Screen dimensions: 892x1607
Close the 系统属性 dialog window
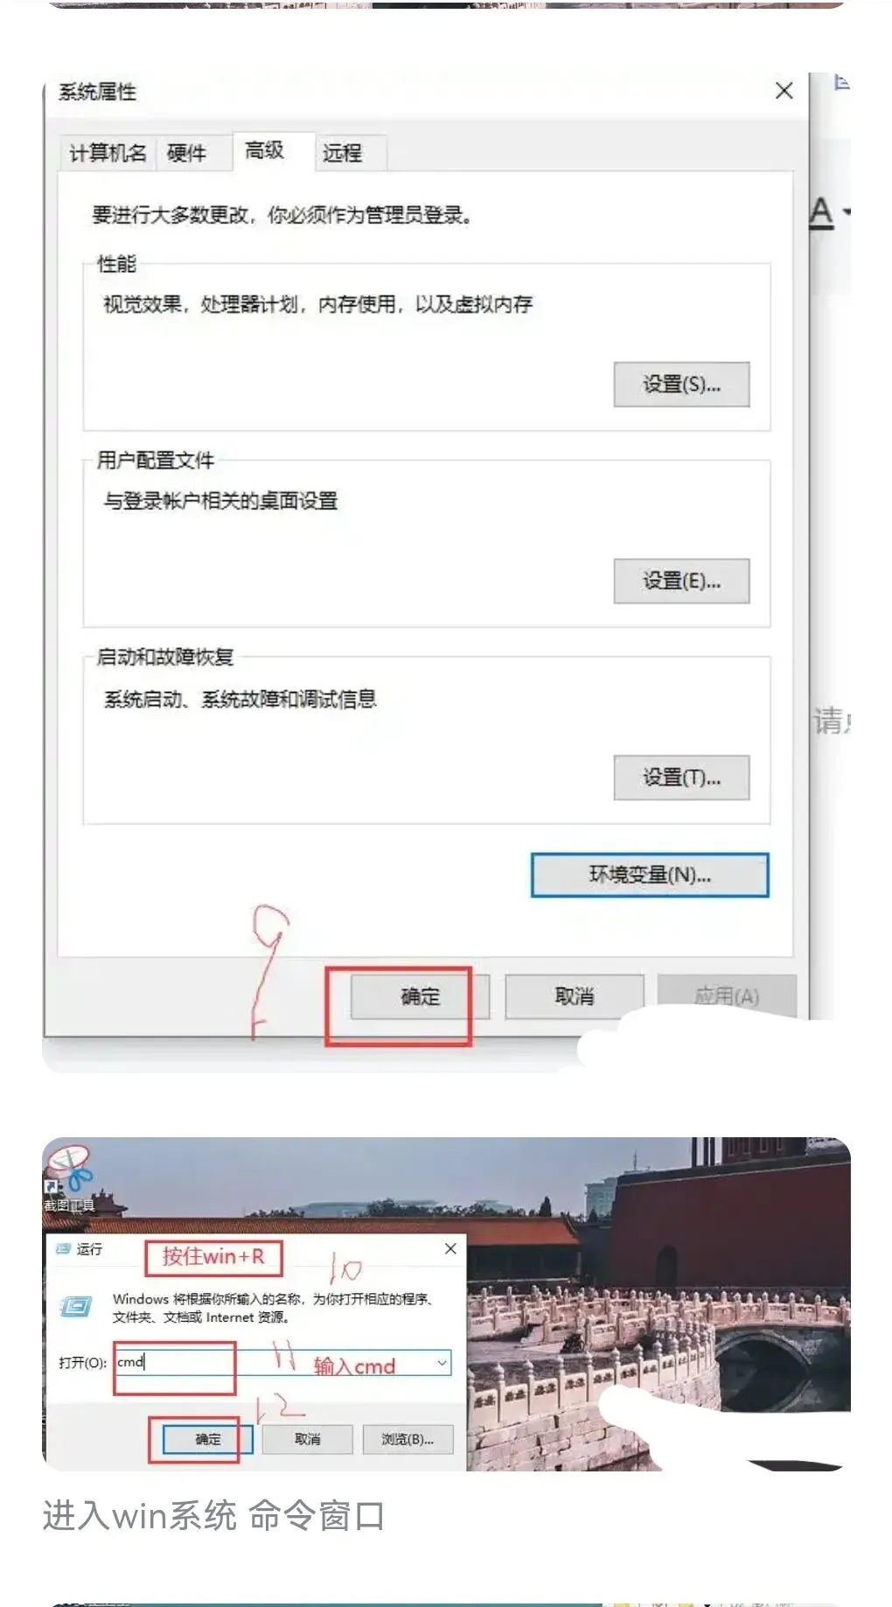point(784,91)
